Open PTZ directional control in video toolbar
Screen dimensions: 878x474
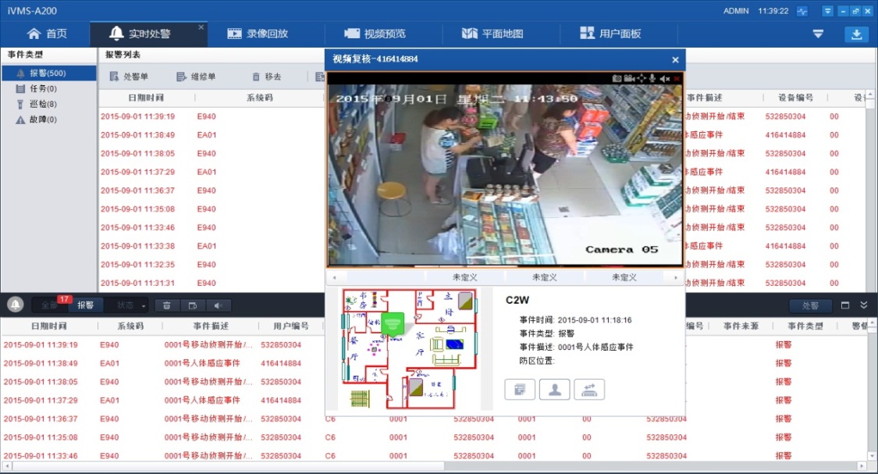tap(641, 78)
